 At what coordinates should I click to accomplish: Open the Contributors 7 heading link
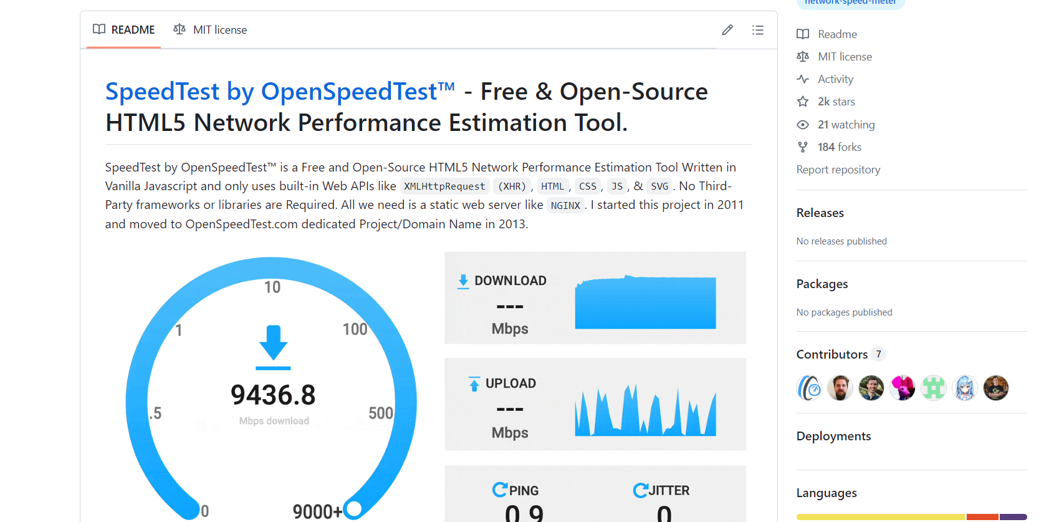coord(841,354)
